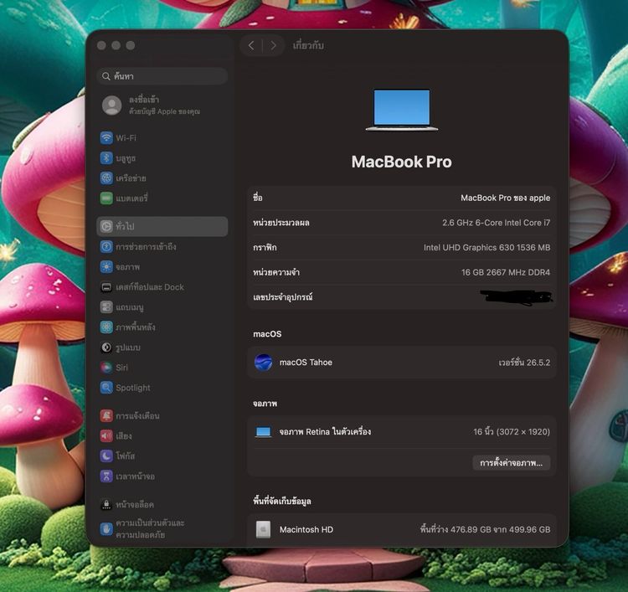Click the storage free space 476.89 GB text
The height and width of the screenshot is (592, 628).
485,529
